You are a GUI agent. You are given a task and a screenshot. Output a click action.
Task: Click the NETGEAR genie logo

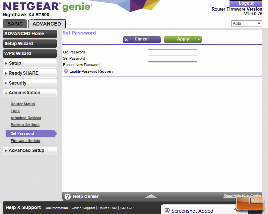click(47, 7)
